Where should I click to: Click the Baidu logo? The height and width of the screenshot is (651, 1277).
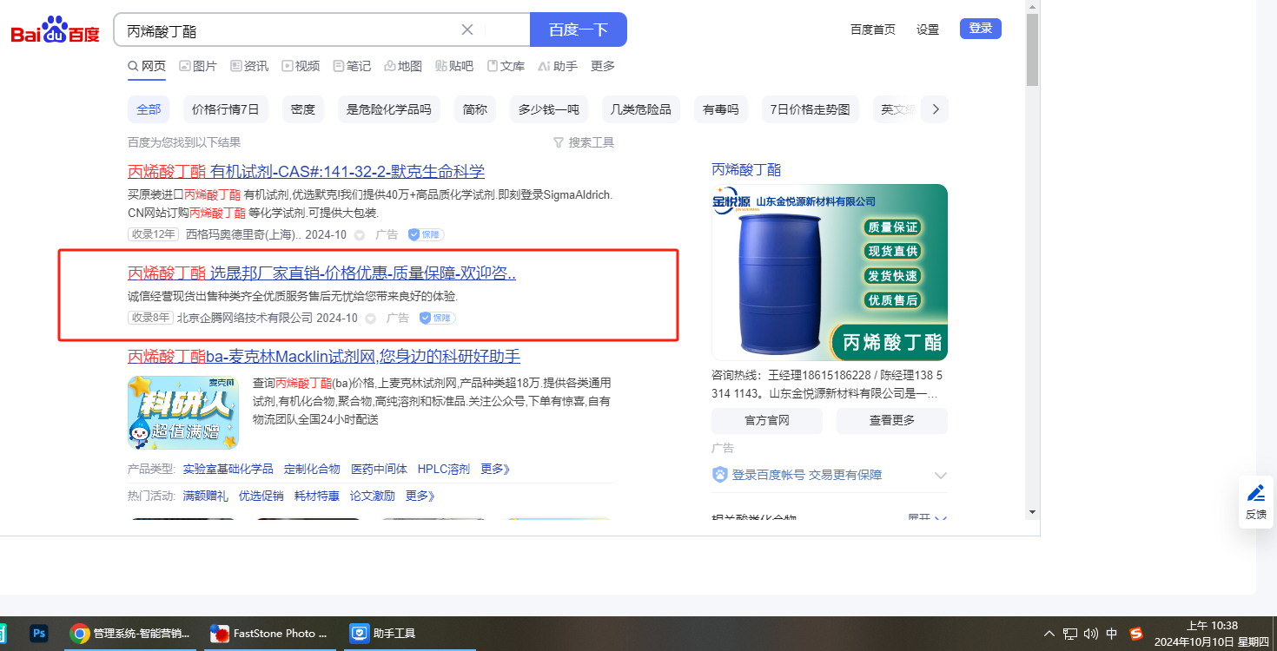click(56, 30)
